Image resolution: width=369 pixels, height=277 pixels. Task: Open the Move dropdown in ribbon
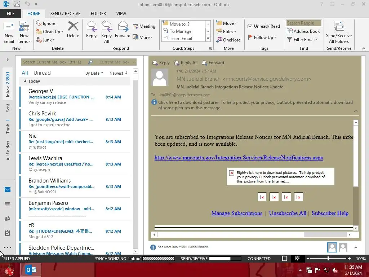(227, 23)
